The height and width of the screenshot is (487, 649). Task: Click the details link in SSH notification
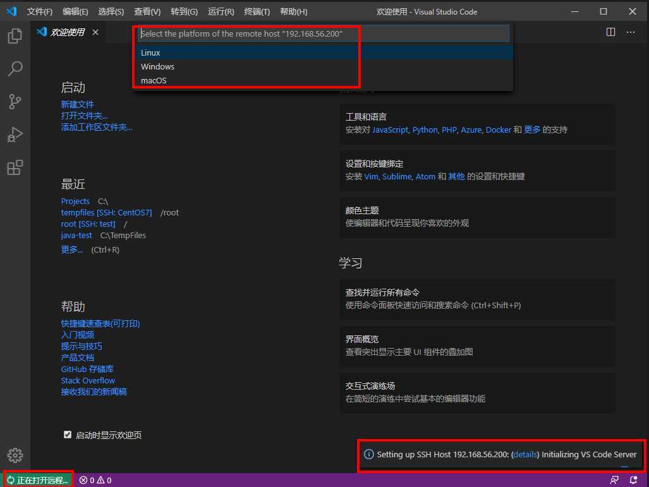(525, 454)
